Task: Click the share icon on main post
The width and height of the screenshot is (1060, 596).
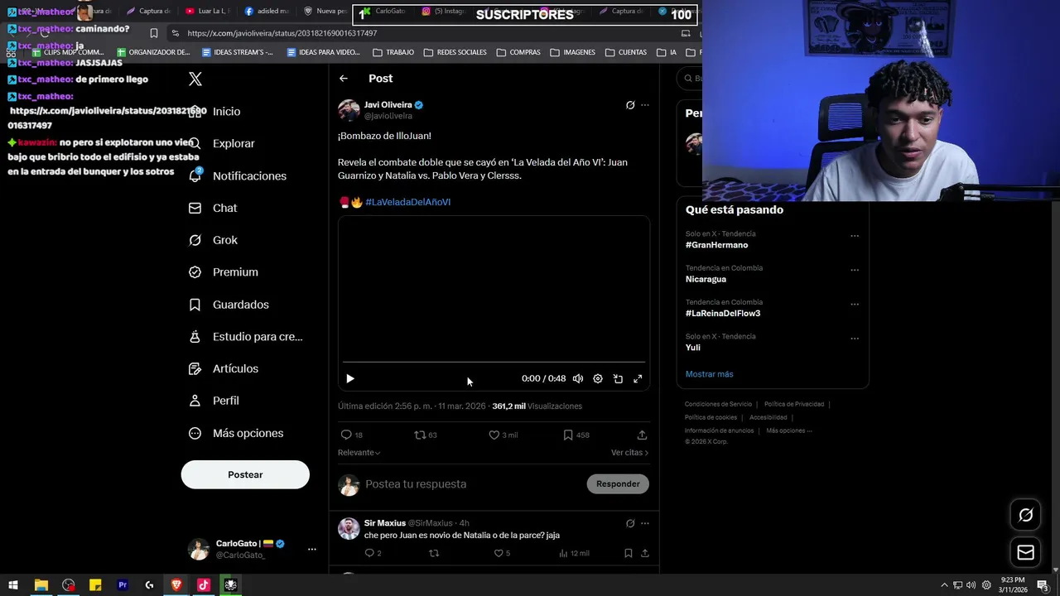Action: pyautogui.click(x=642, y=435)
